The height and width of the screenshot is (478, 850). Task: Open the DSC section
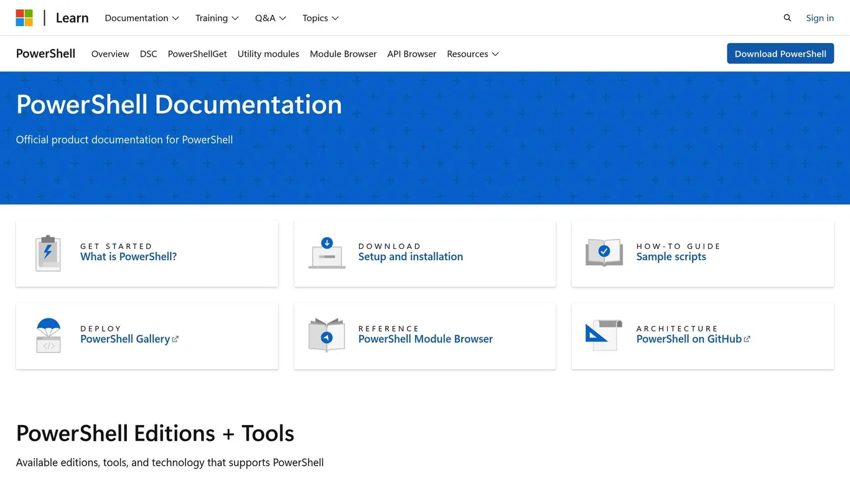coord(149,54)
